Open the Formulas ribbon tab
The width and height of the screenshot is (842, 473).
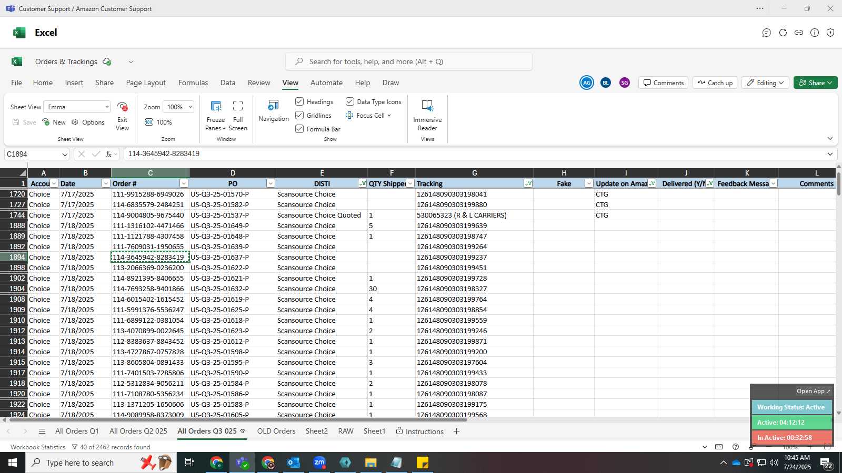(x=193, y=83)
